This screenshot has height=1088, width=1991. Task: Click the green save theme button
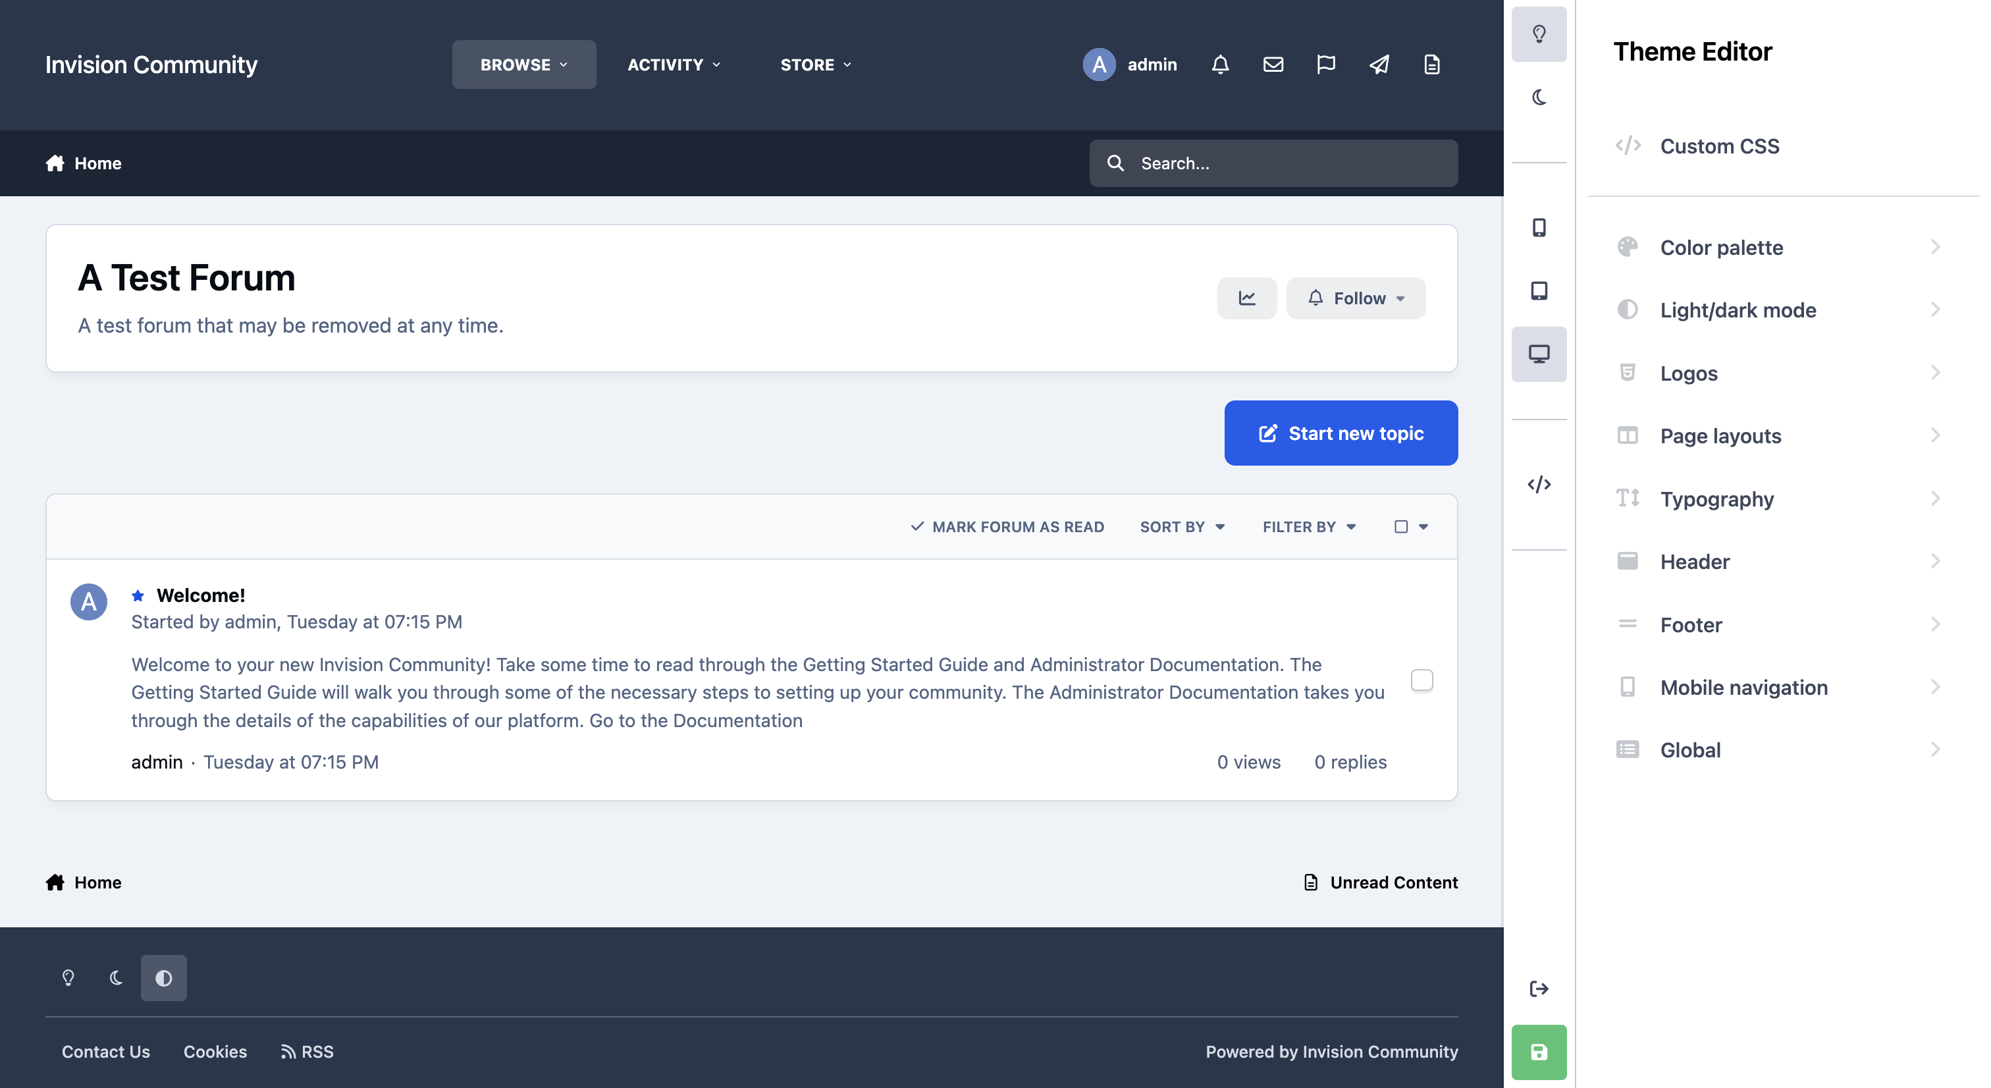(1538, 1052)
